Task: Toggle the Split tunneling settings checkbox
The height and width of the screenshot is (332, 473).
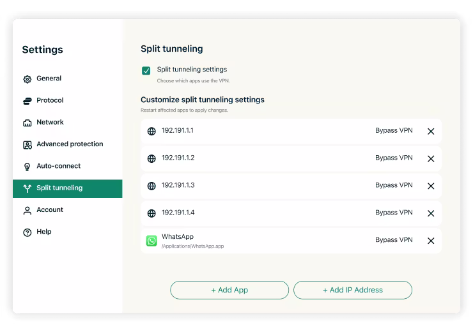Action: tap(146, 71)
